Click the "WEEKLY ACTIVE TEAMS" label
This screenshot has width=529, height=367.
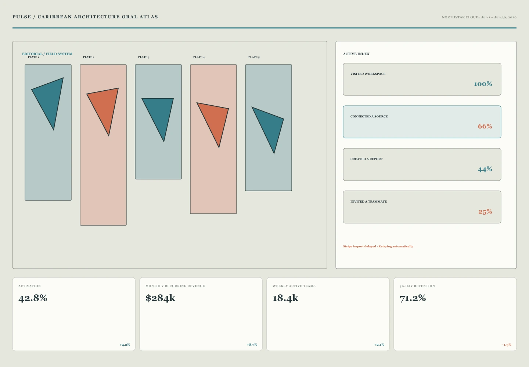(x=294, y=286)
